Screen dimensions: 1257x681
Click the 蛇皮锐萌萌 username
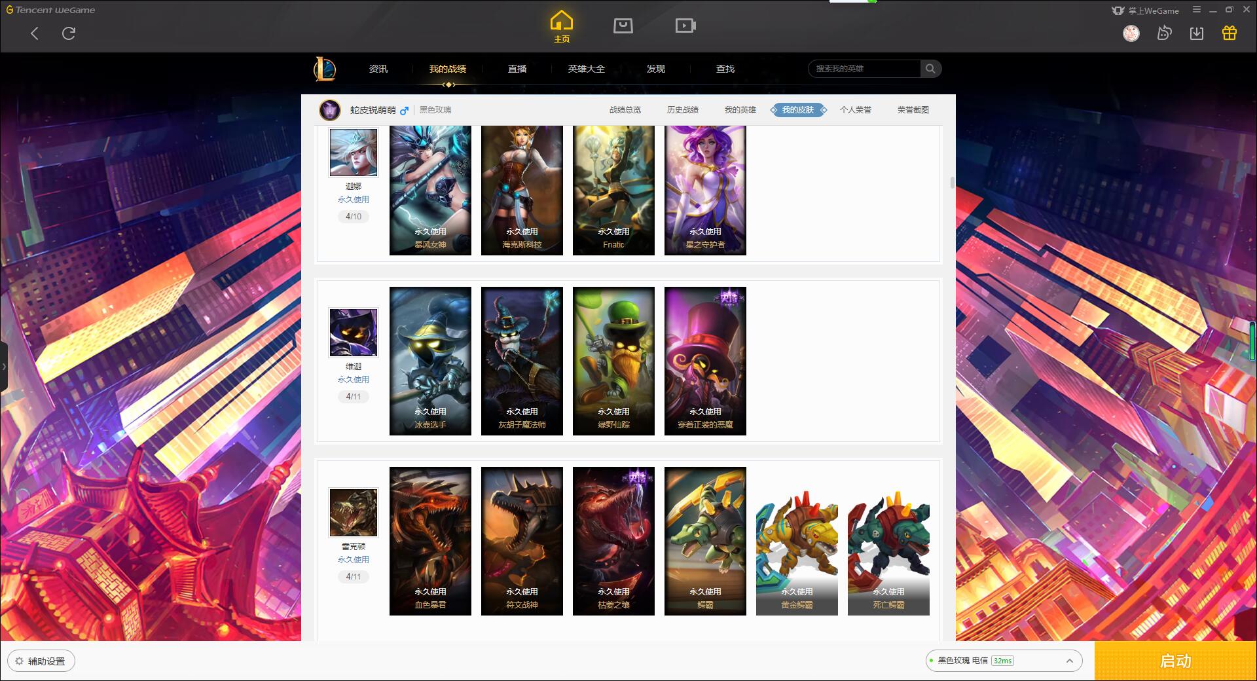[373, 110]
